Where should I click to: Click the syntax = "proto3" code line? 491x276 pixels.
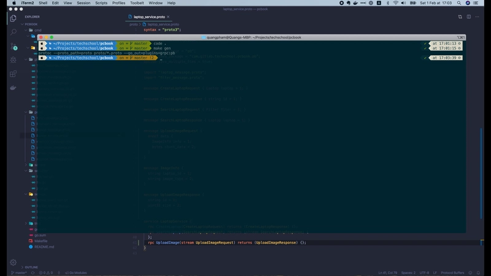coord(162,29)
